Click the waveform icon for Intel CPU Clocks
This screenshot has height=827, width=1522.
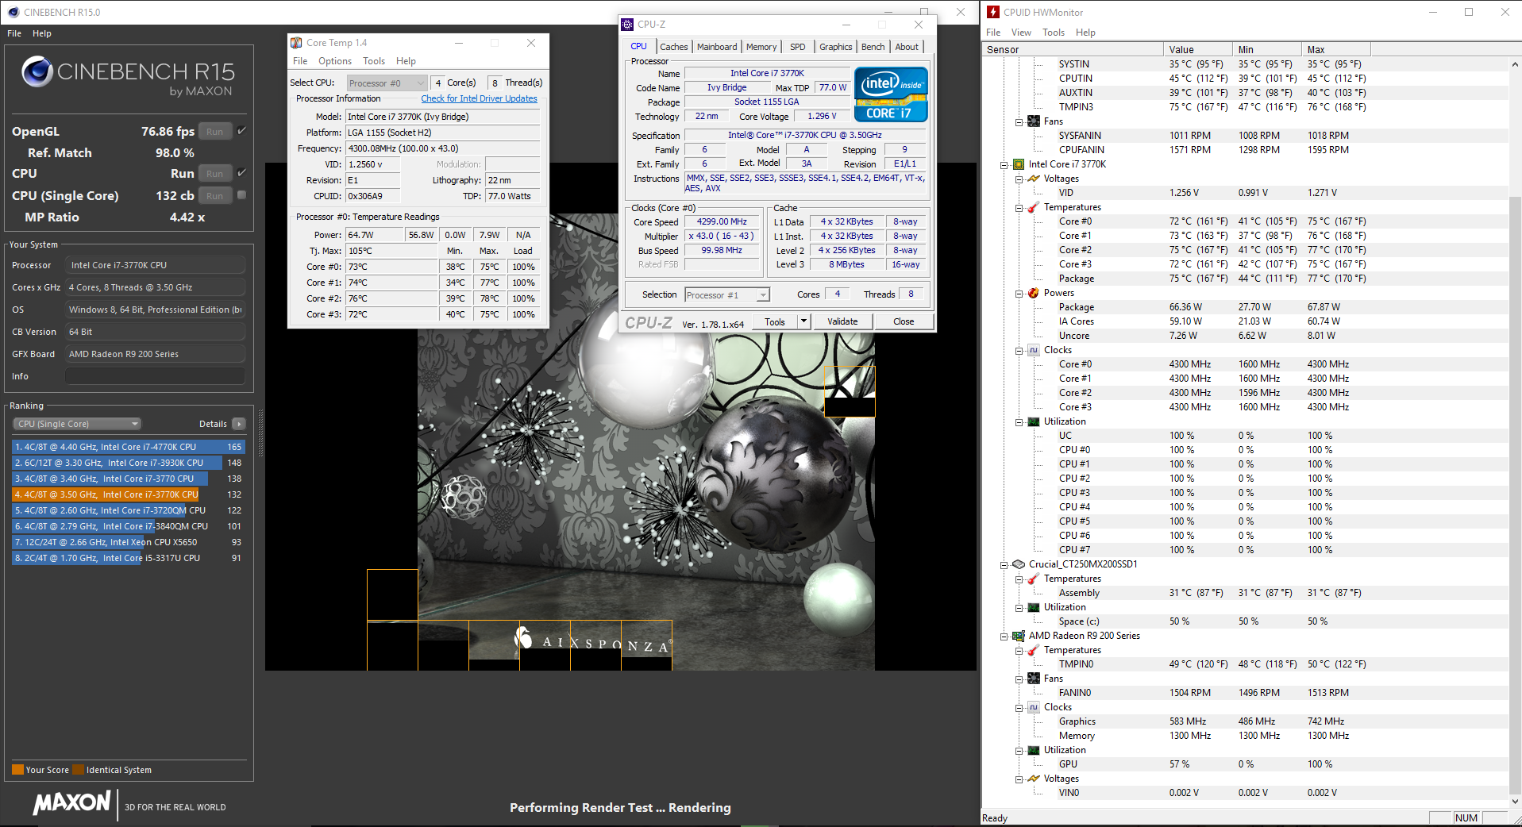pos(1034,350)
